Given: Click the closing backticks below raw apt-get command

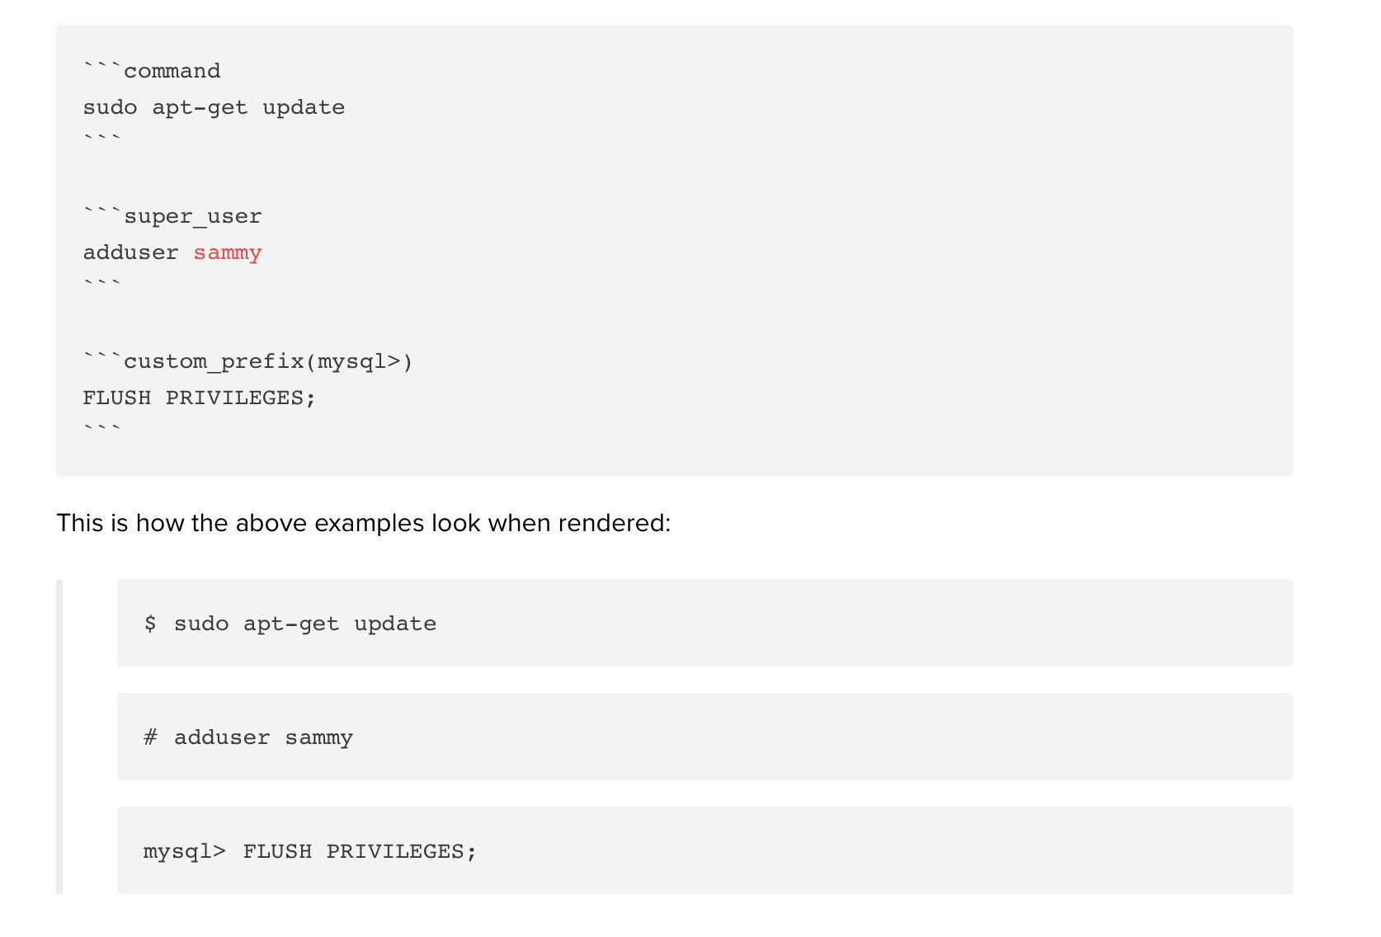Looking at the screenshot, I should 102,137.
